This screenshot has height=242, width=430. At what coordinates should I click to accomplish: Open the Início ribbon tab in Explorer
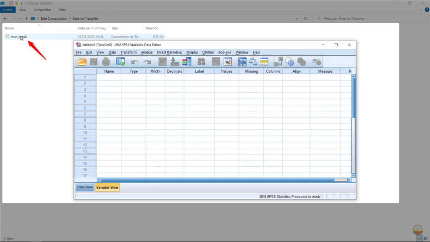(23, 10)
